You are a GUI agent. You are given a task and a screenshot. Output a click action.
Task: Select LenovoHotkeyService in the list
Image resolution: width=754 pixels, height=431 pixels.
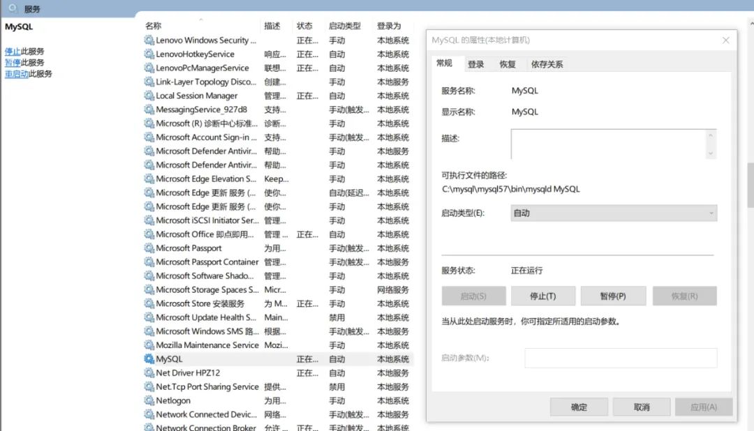(278, 54)
